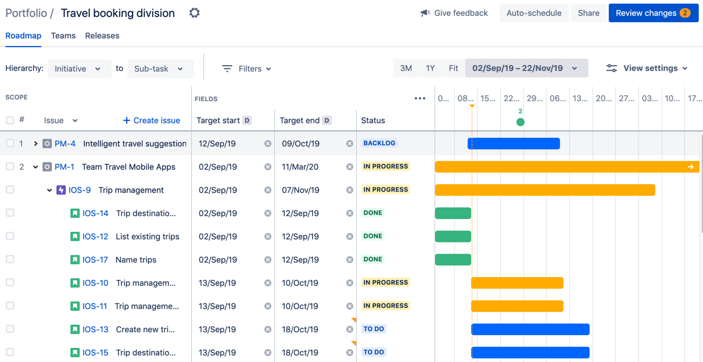Clear the target end date for PM-4
703x362 pixels.
(x=350, y=144)
